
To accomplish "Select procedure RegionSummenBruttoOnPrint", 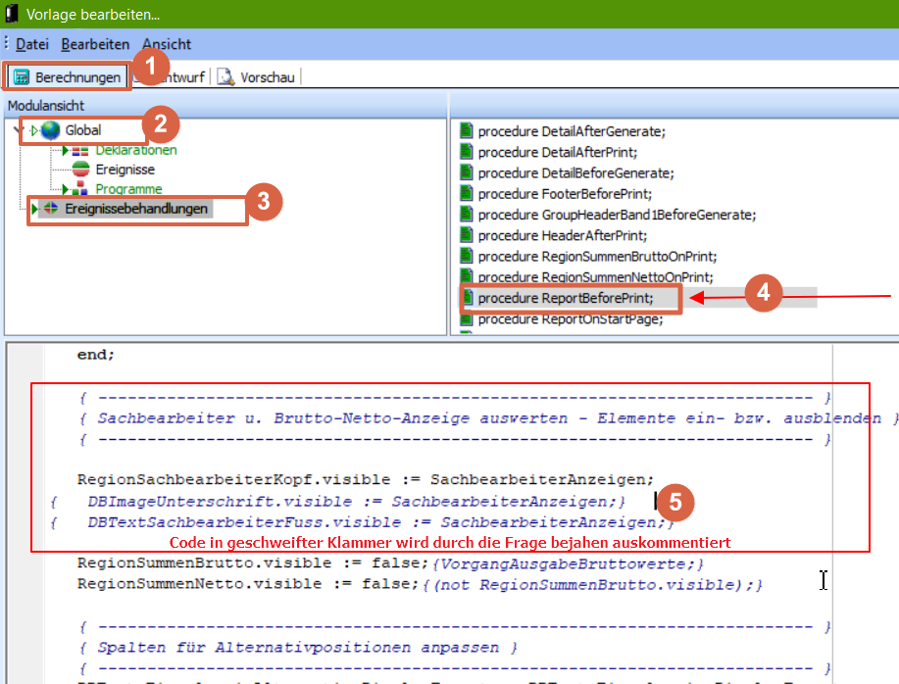I will [x=597, y=257].
